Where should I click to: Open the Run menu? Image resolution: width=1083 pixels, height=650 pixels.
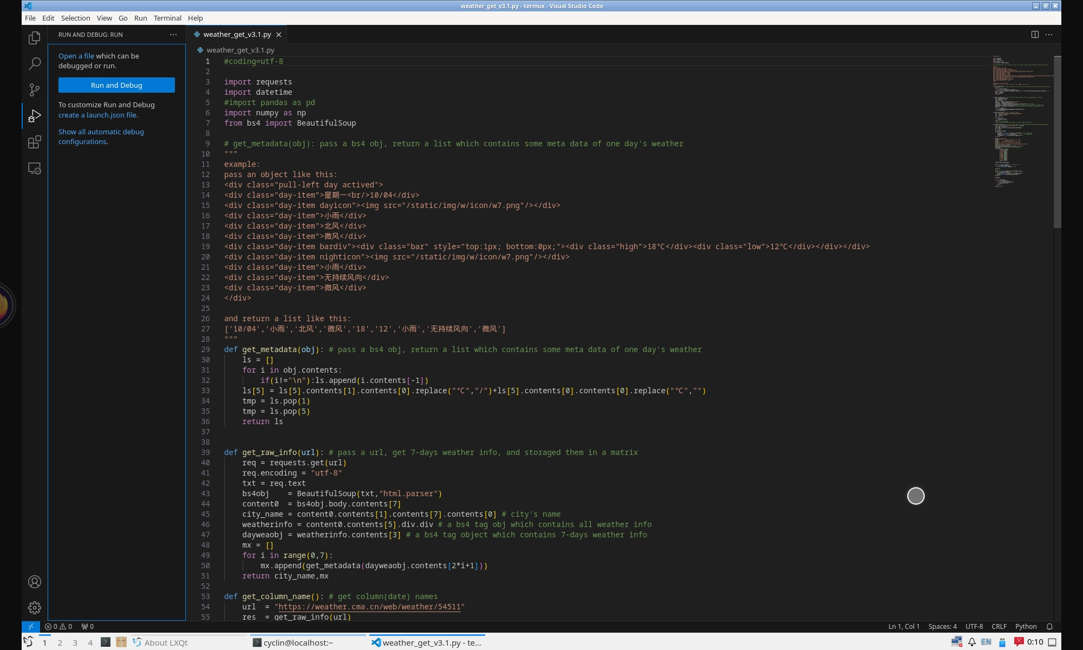click(x=141, y=18)
